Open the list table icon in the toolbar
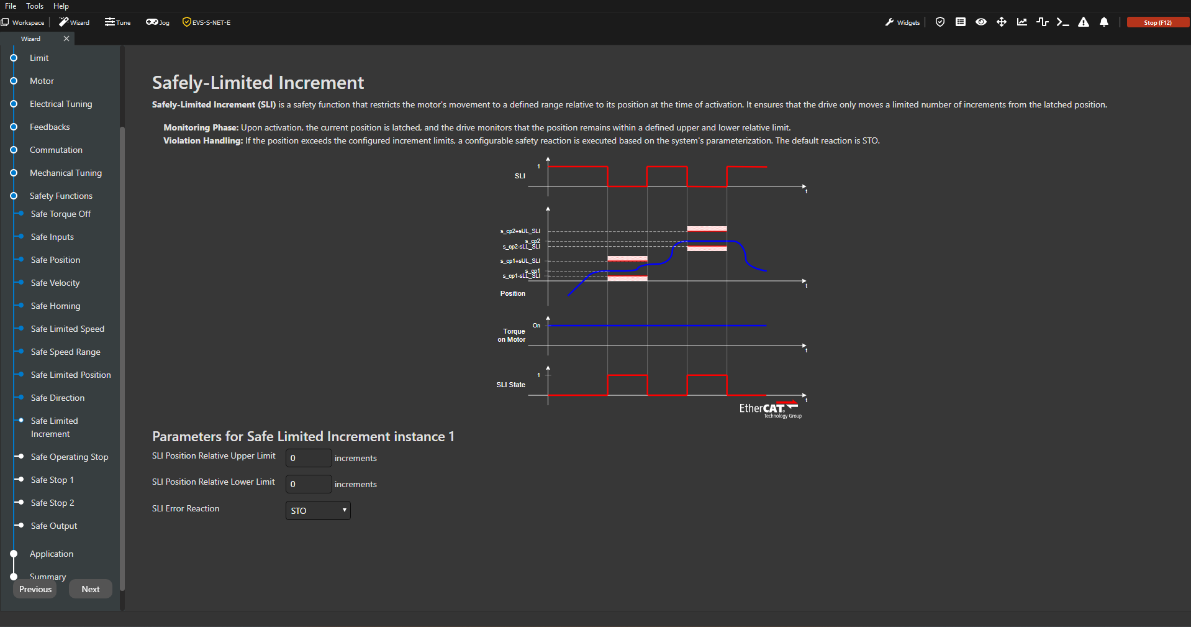 961,22
